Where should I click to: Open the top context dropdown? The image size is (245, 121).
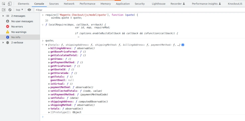[19, 10]
